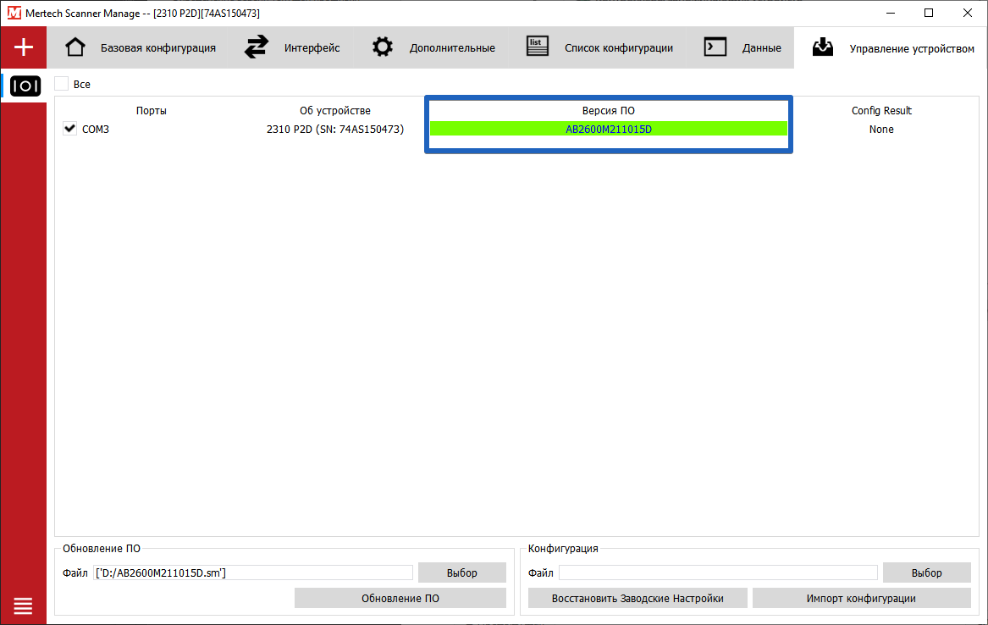This screenshot has height=625, width=988.
Task: Click the Об устройстве column header
Action: (x=335, y=110)
